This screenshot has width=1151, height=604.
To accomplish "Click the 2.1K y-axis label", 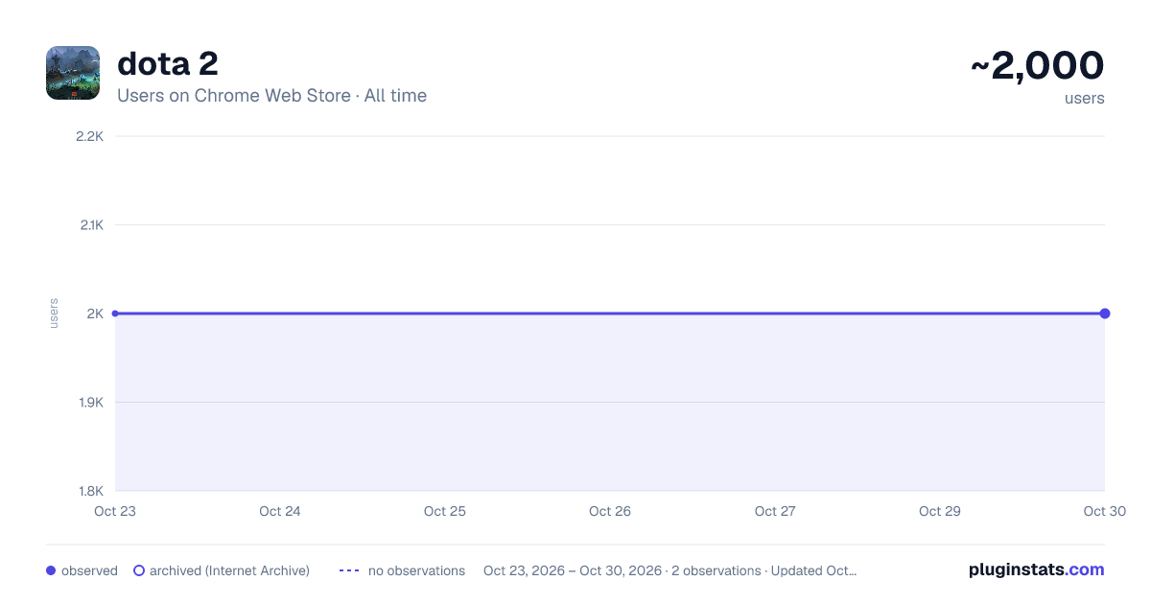I will tap(90, 224).
